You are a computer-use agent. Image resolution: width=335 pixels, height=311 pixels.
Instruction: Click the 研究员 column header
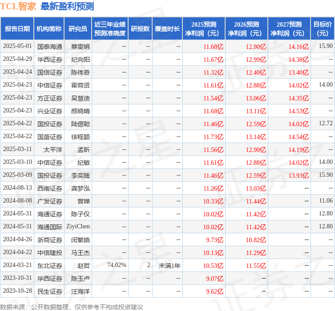click(x=78, y=28)
